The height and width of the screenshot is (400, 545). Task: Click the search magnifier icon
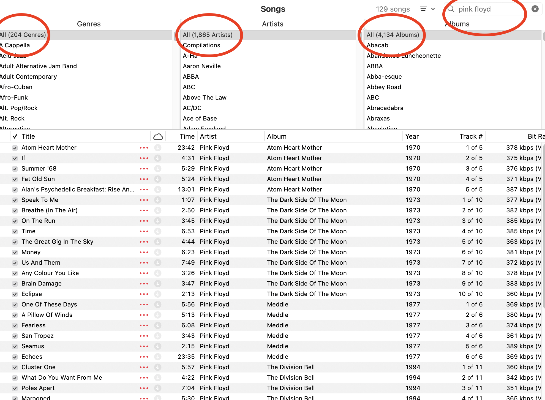[451, 9]
